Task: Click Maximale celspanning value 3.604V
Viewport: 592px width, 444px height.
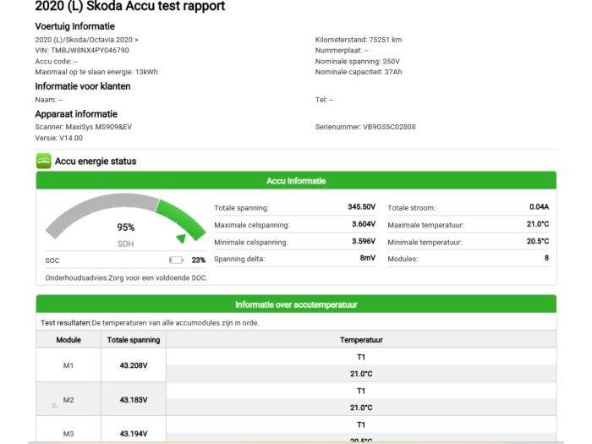Action: coord(364,224)
